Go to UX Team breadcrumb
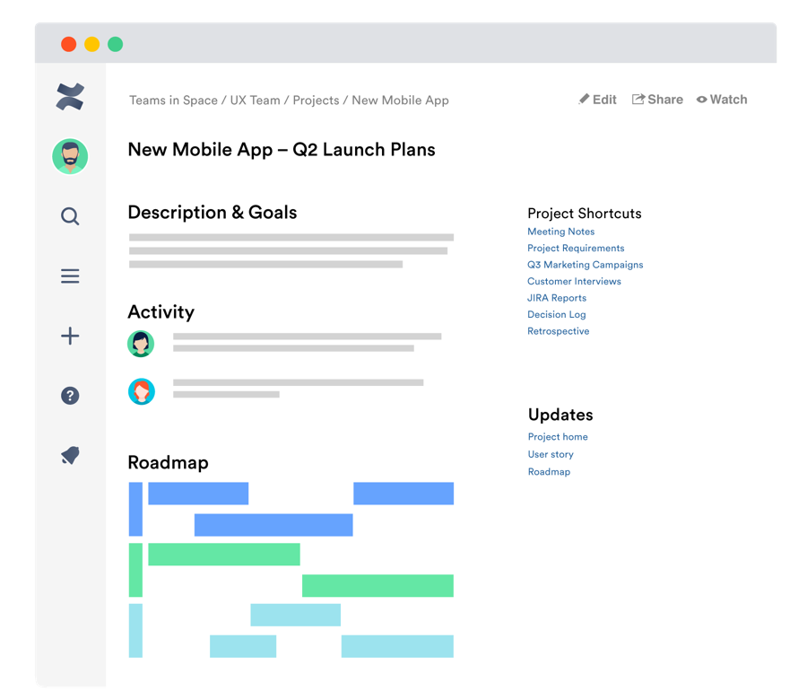 click(256, 101)
